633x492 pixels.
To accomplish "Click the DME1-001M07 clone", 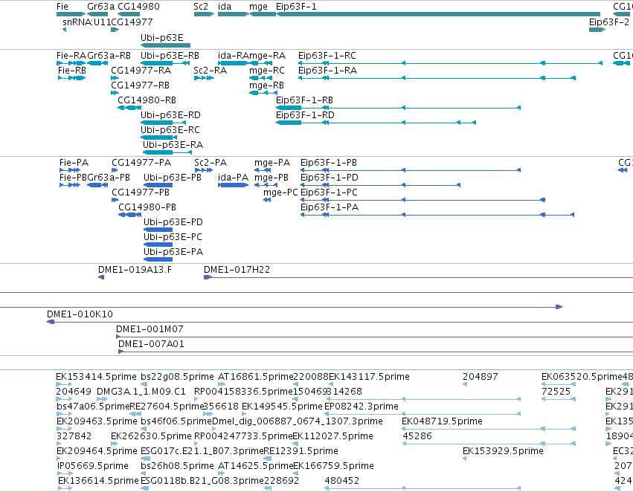I will point(374,337).
